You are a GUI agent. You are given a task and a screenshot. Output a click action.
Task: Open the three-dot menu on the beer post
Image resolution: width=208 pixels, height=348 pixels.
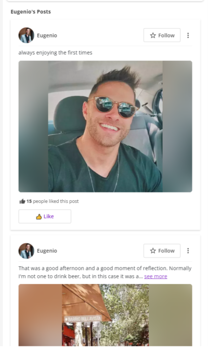[x=188, y=251]
